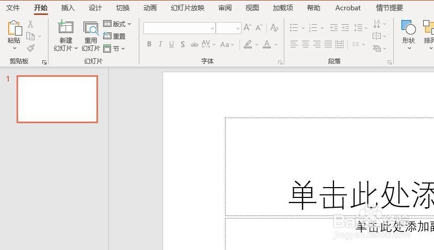Screen dimensions: 434x250
Task: Apply the font color A
Action: click(267, 44)
